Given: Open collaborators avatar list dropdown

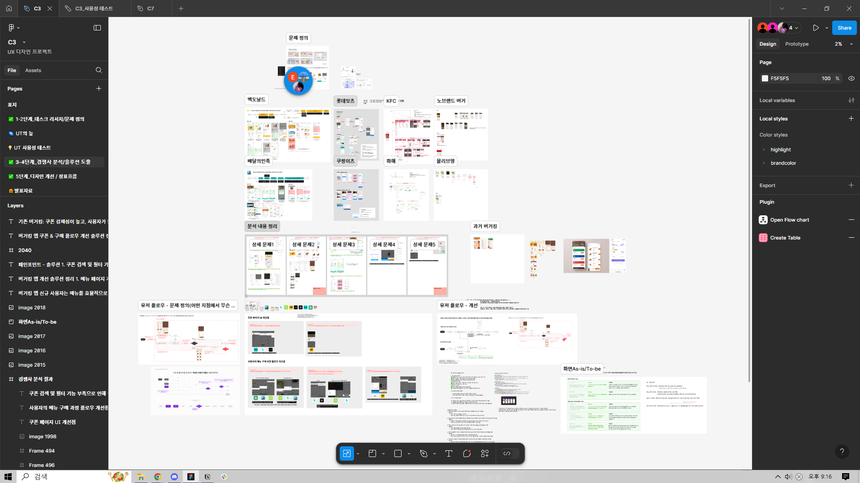Looking at the screenshot, I should (796, 28).
